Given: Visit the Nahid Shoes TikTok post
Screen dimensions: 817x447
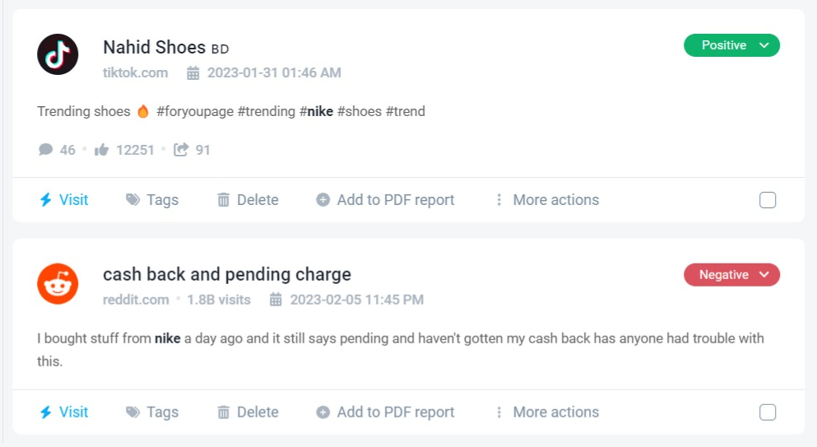Looking at the screenshot, I should click(x=64, y=200).
